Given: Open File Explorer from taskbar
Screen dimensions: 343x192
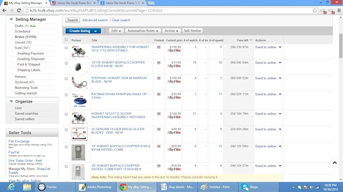Looking at the screenshot, I should click(27, 187).
